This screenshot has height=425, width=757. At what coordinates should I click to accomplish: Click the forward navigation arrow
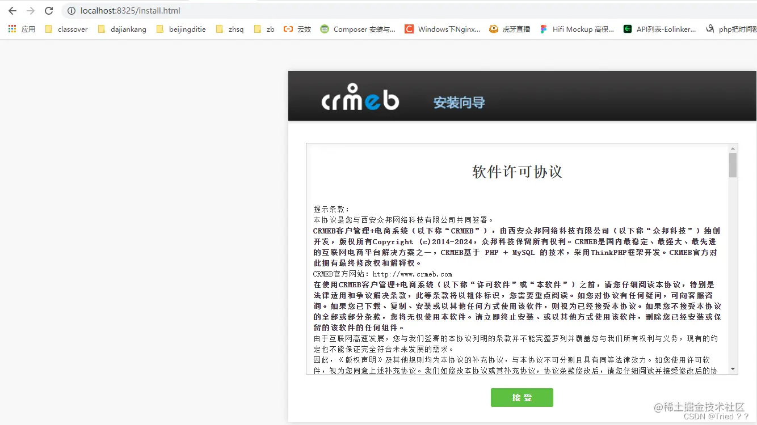(31, 10)
